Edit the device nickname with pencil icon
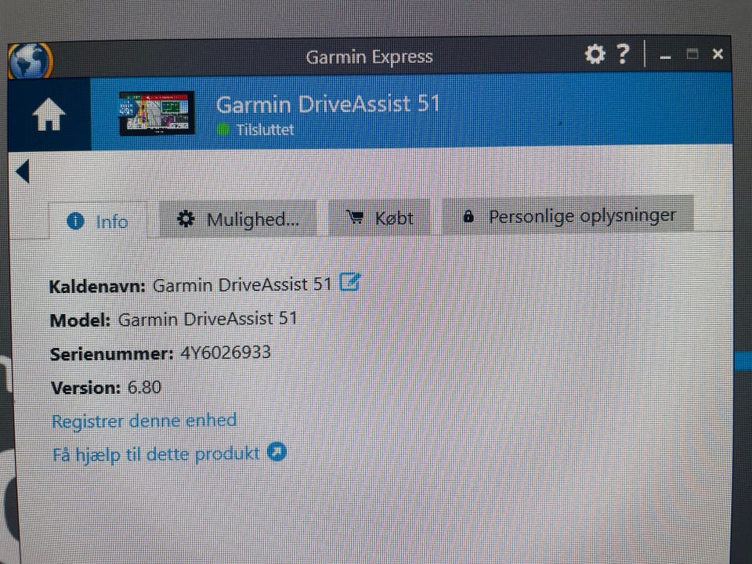Screen dimensions: 752x564 click(349, 282)
